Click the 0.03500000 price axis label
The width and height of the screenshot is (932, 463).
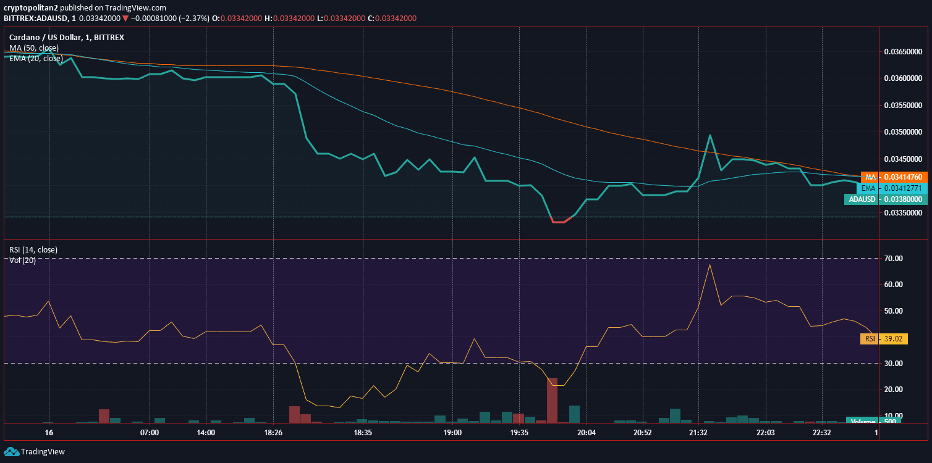tap(904, 132)
